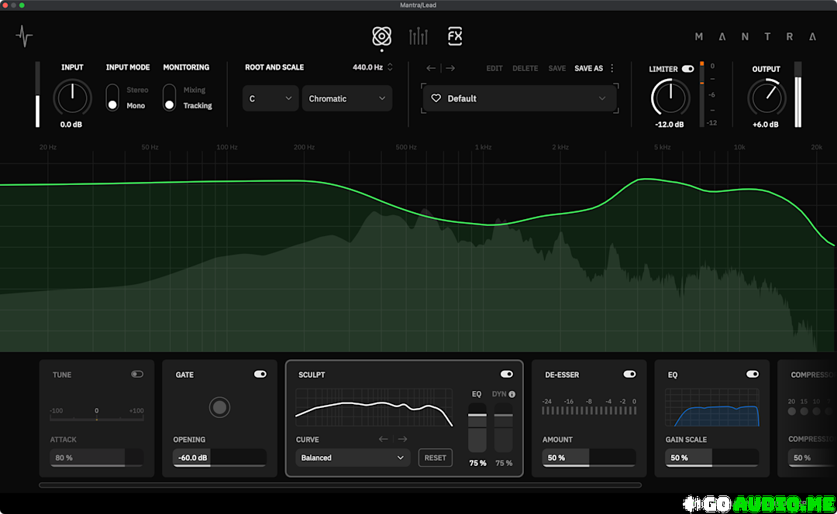Click the DYN info icon
The height and width of the screenshot is (514, 837).
[512, 394]
